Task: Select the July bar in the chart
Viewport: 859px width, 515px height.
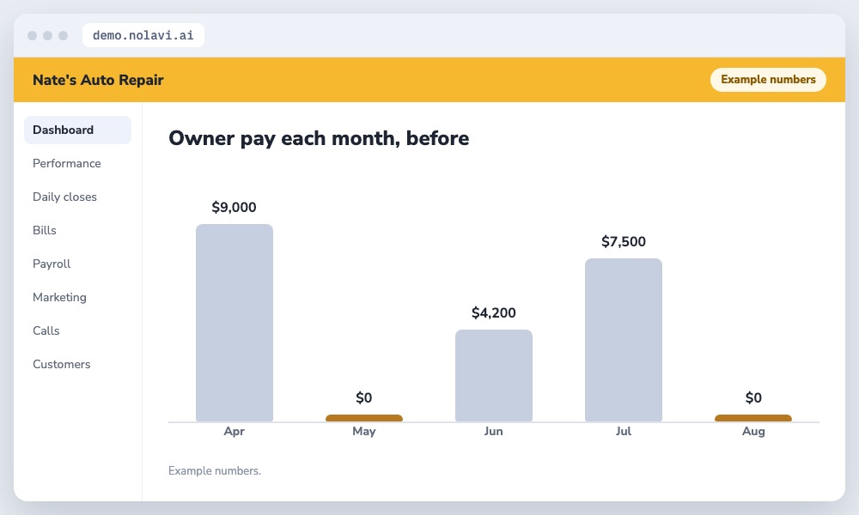Action: tap(624, 340)
